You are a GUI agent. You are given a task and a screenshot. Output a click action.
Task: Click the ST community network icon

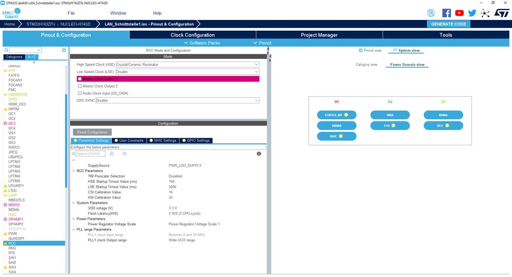485,13
